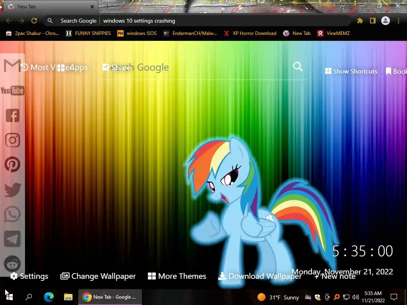This screenshot has width=407, height=305.
Task: Open Twitter sidebar icon
Action: pyautogui.click(x=12, y=189)
